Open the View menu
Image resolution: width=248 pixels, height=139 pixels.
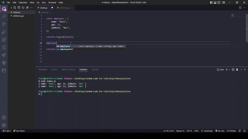[x=32, y=3]
